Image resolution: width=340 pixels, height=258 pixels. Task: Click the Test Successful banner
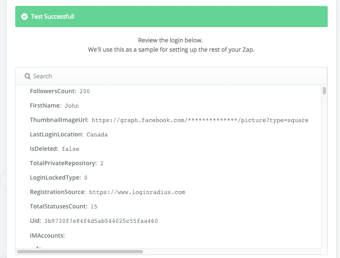pos(171,17)
